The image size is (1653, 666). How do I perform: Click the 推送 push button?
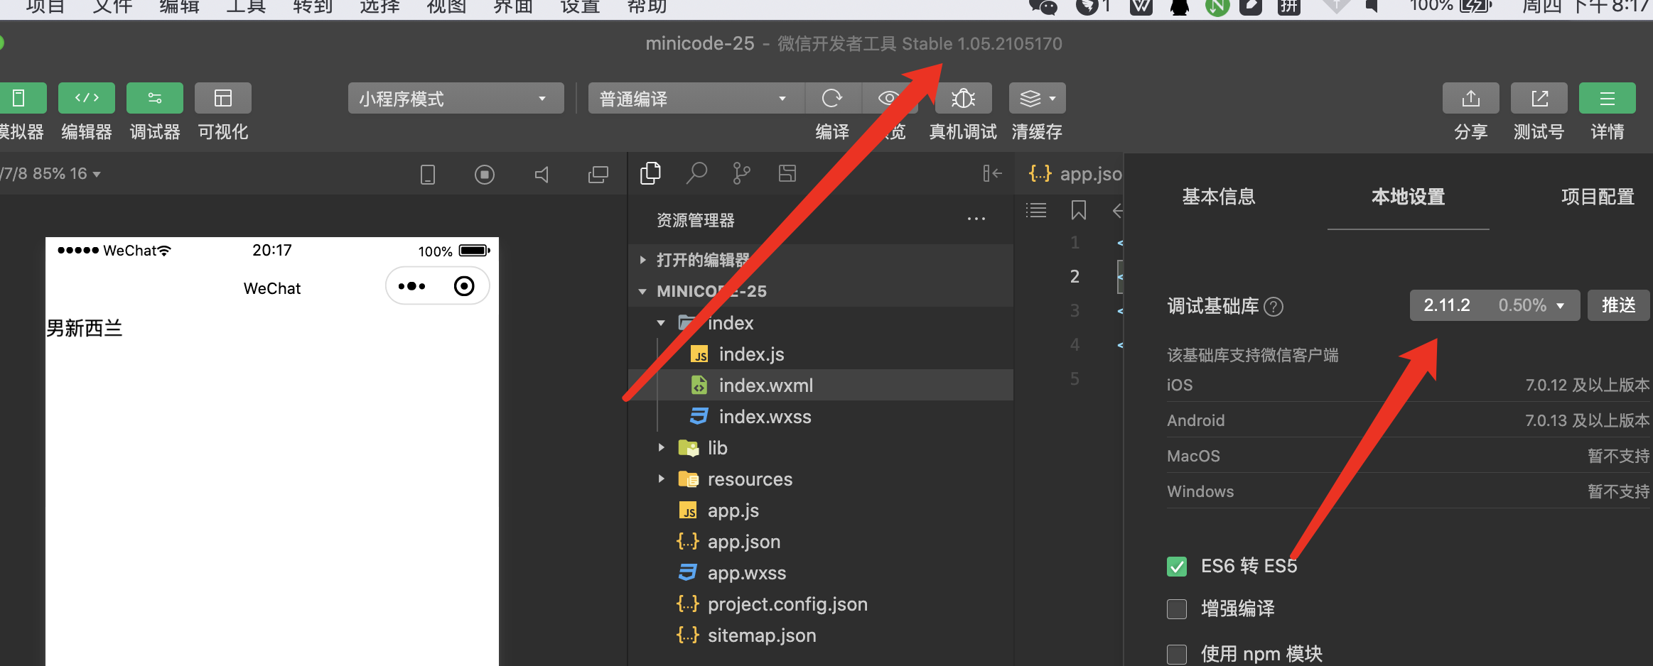tap(1619, 305)
